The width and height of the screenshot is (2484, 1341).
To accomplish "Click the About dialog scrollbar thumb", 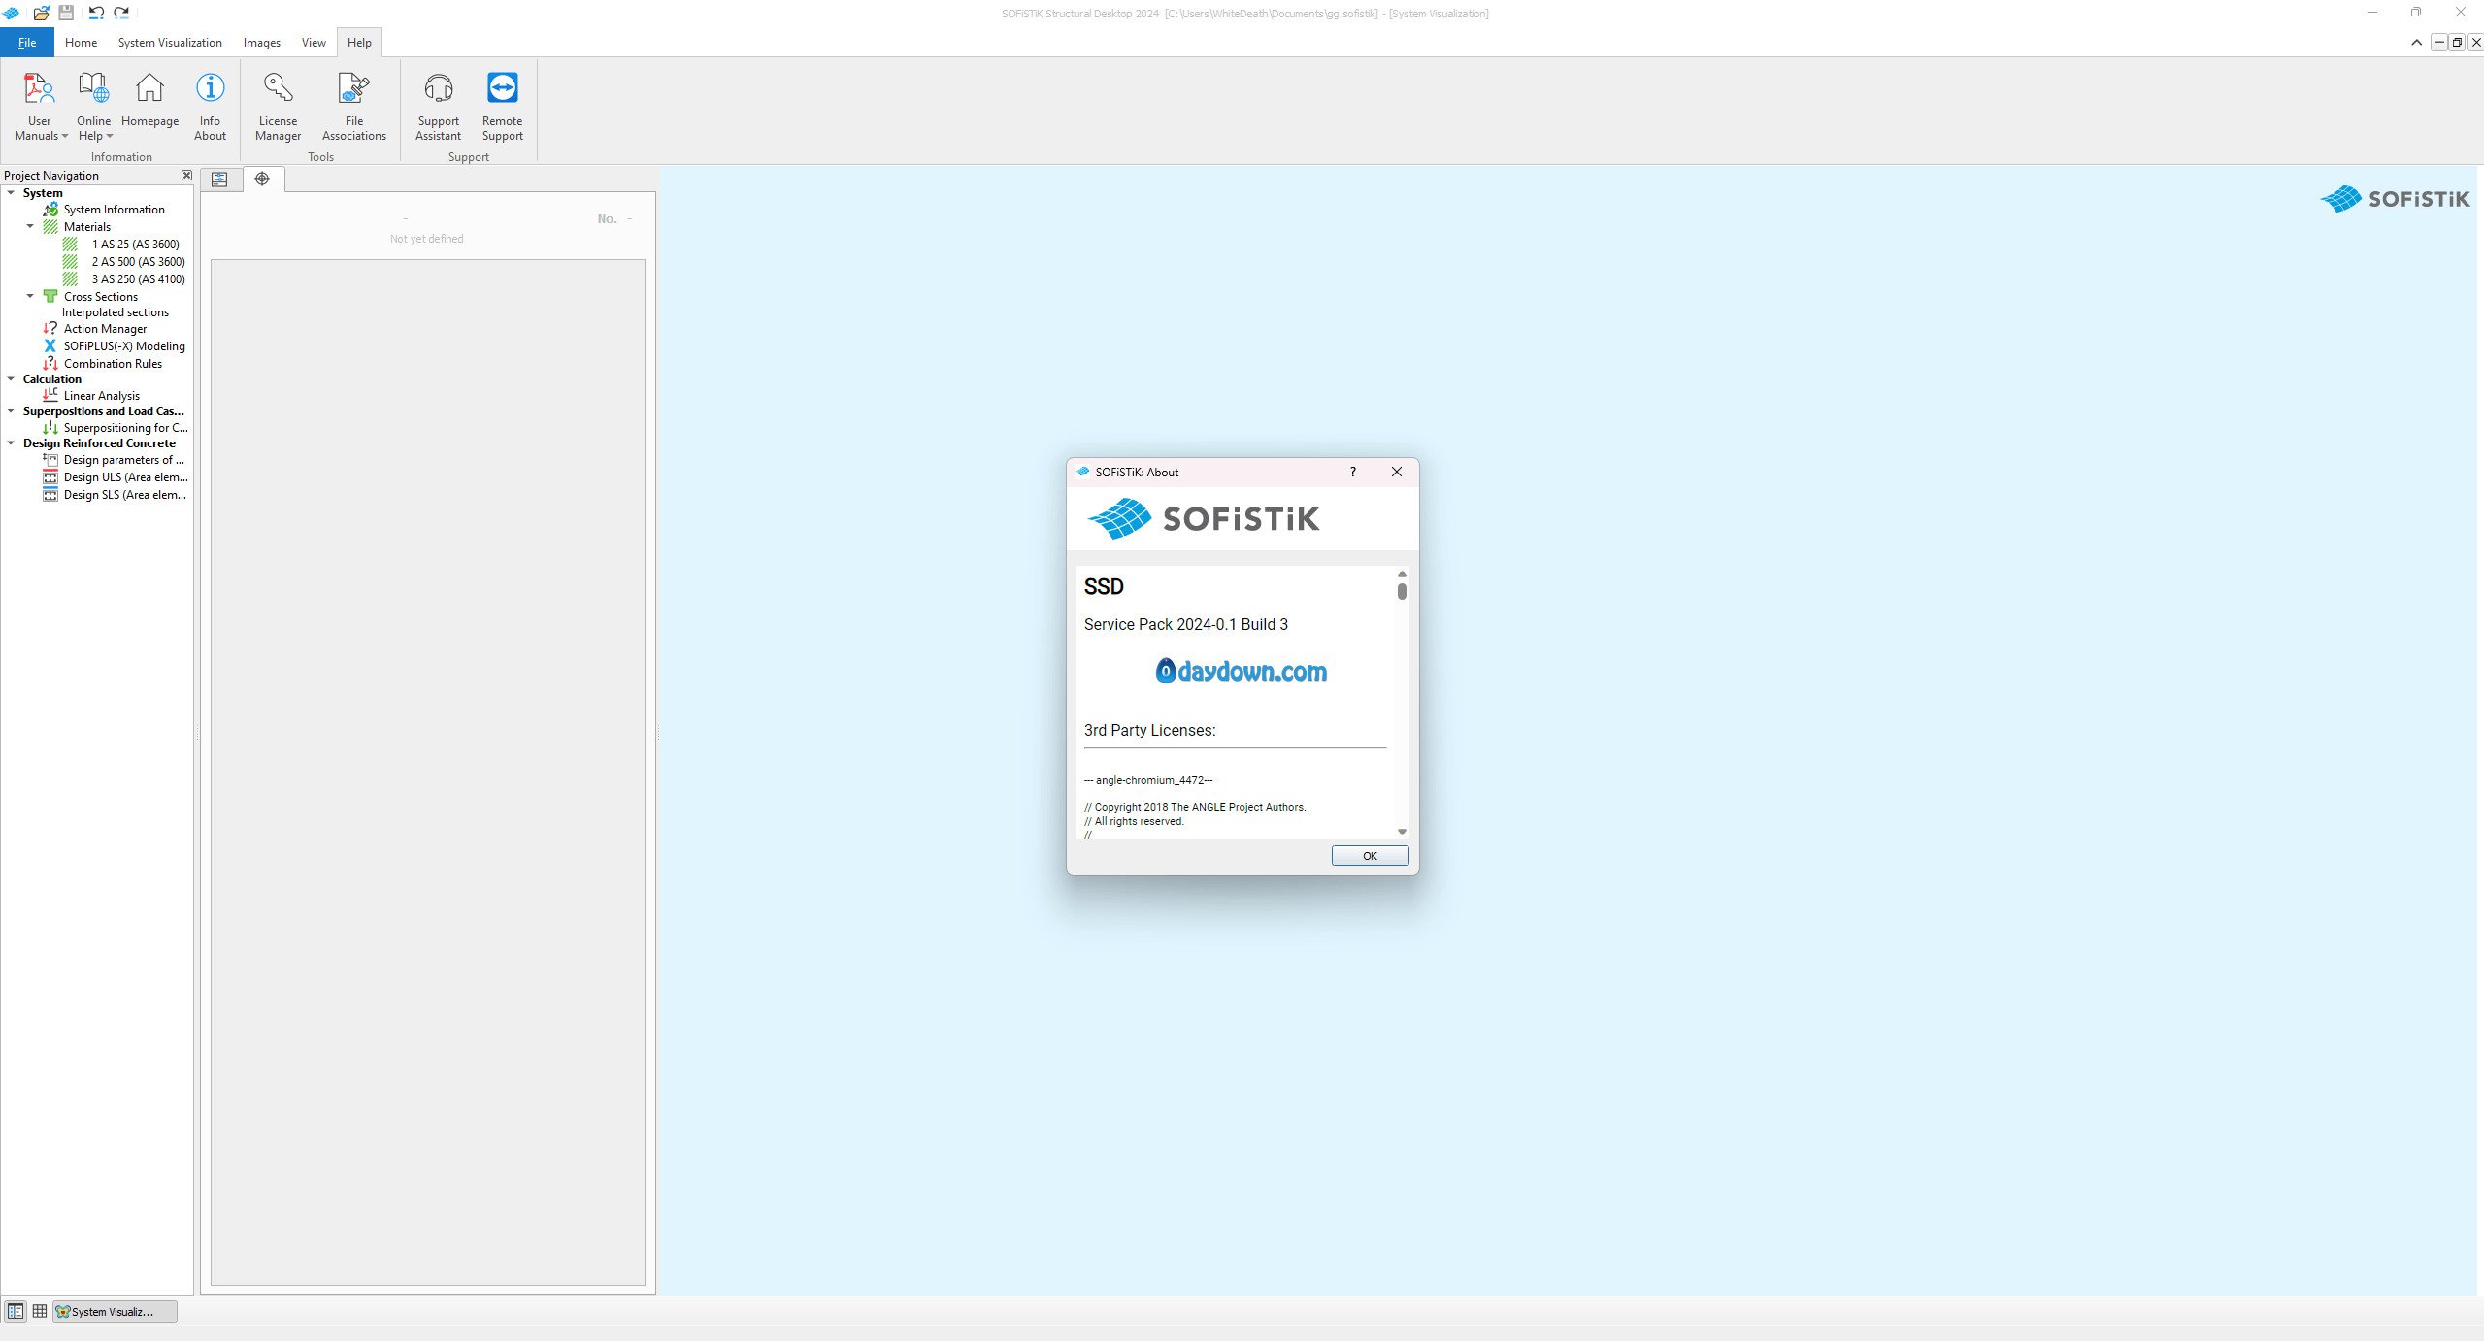I will coord(1402,591).
